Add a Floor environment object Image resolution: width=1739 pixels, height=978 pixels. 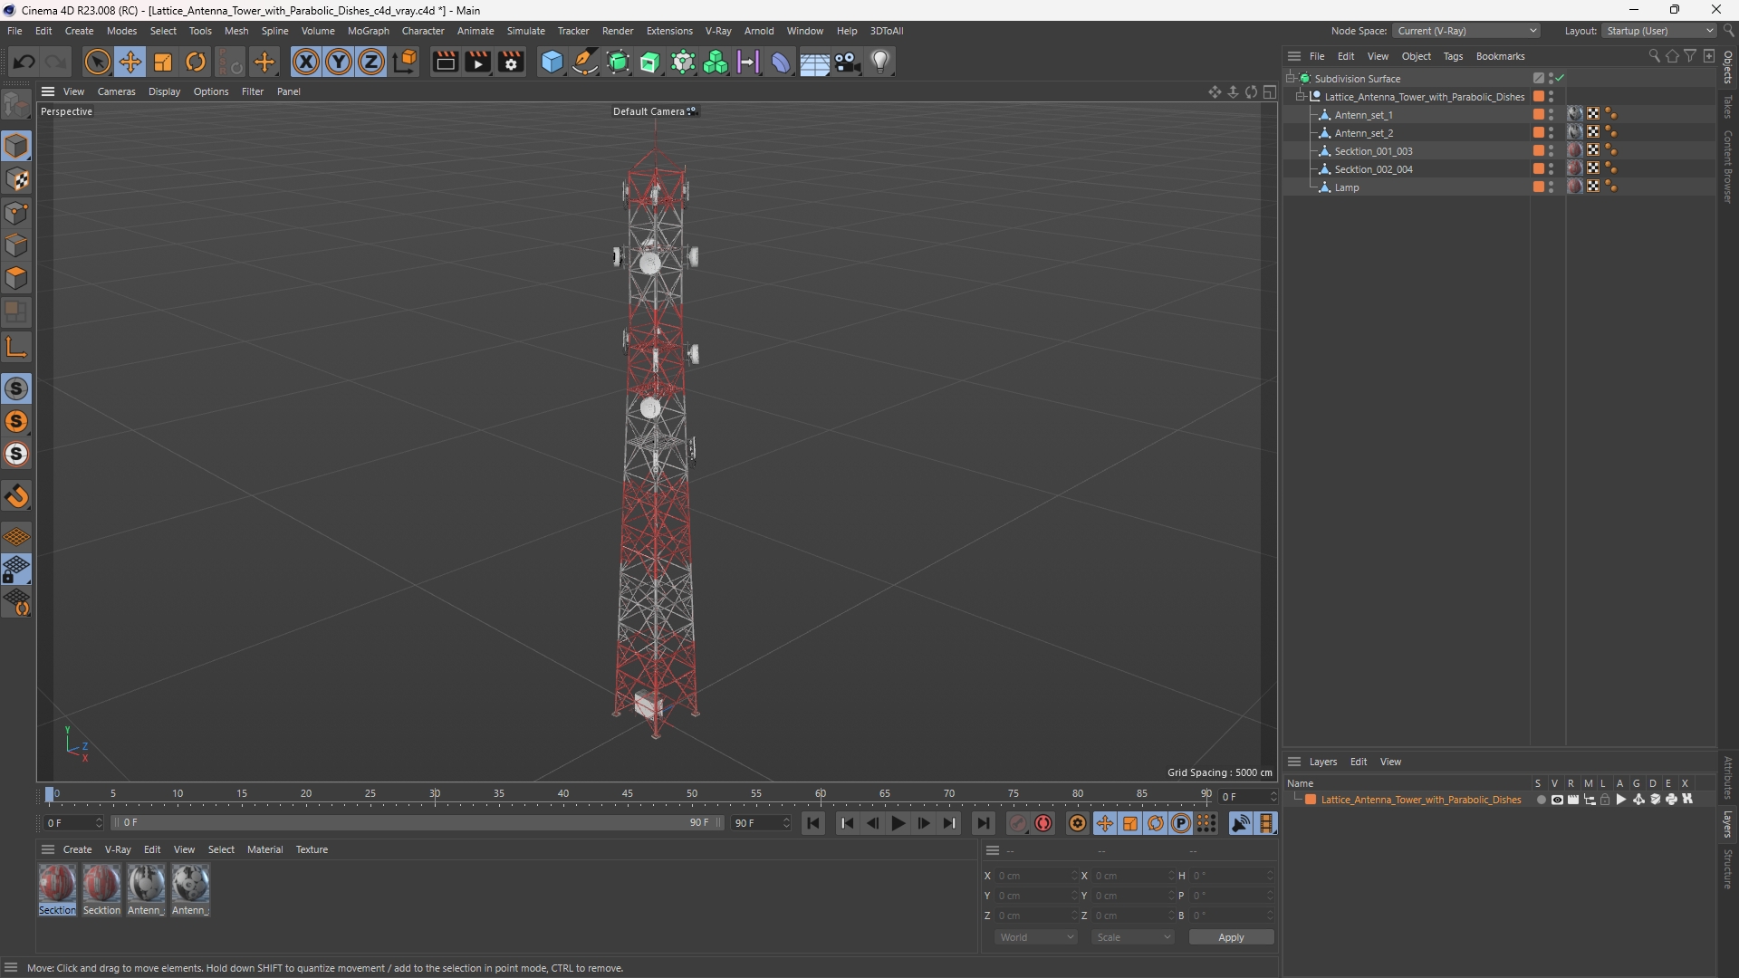pyautogui.click(x=813, y=62)
